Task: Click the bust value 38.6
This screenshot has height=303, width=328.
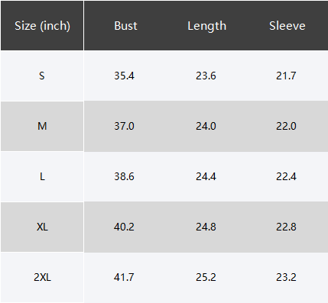Action: 124,176
